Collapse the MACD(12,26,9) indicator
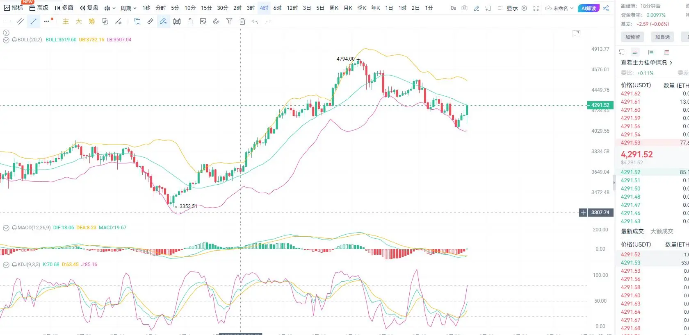Image resolution: width=689 pixels, height=335 pixels. pyautogui.click(x=6, y=228)
